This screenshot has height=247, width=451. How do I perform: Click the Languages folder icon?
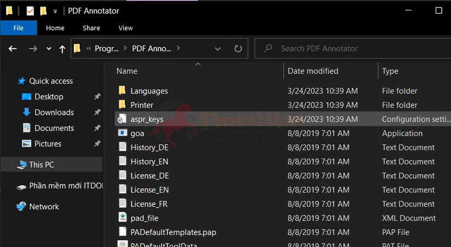[x=122, y=91]
